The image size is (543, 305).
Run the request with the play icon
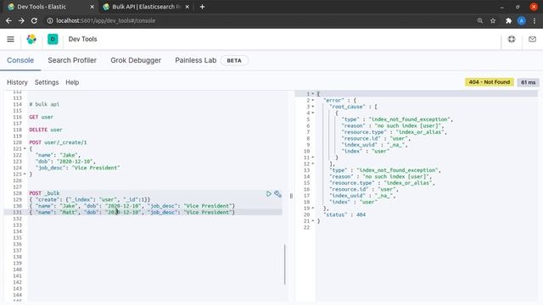click(x=269, y=194)
